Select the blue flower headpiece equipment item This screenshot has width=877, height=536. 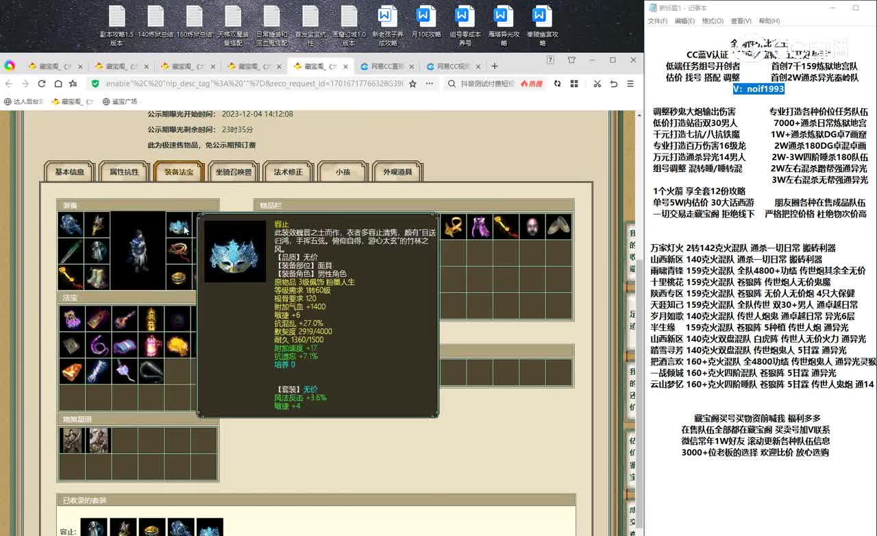71,225
